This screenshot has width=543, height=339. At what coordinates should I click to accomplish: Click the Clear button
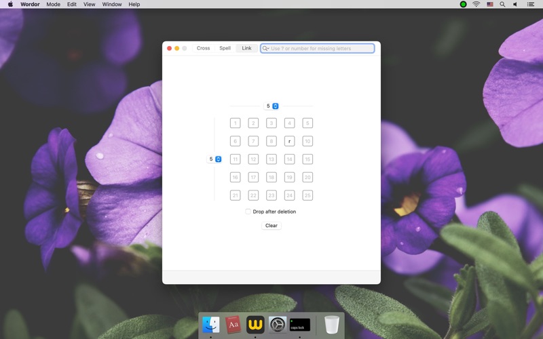tap(271, 226)
